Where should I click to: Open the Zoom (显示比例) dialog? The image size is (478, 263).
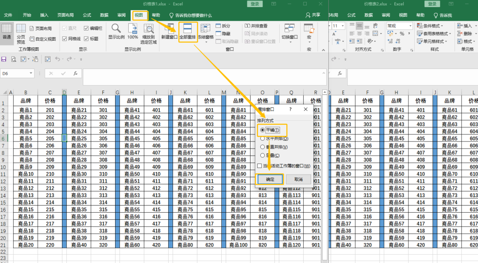pos(116,32)
